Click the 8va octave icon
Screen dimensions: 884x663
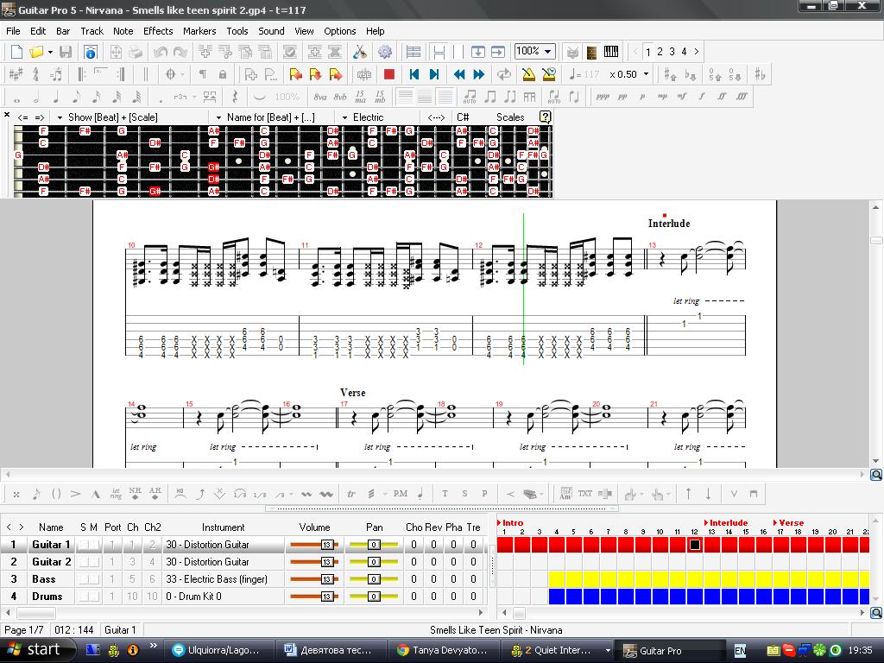click(x=320, y=97)
